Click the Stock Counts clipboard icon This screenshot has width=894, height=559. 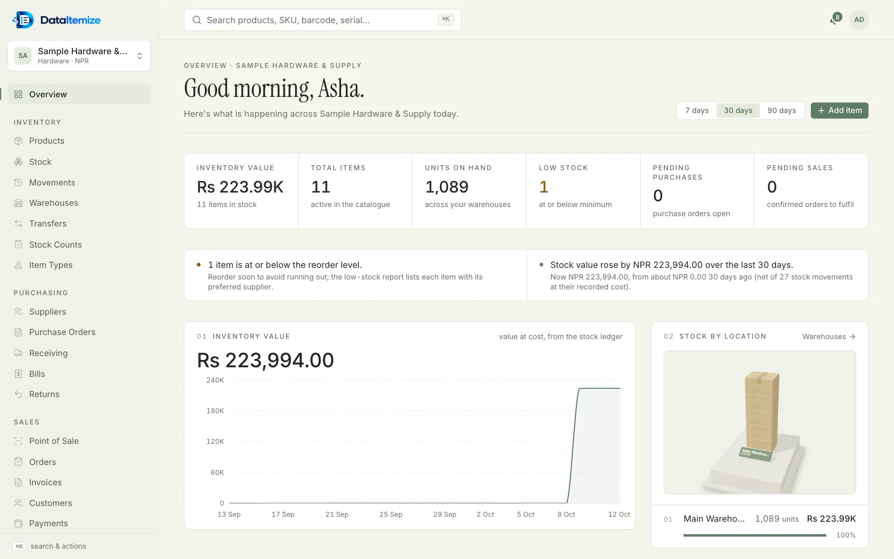pos(18,244)
